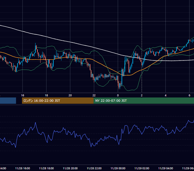Click the 18 hour axis label
194x171 pixels.
pos(47,95)
